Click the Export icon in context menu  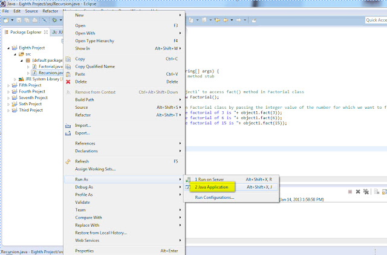pos(68,134)
